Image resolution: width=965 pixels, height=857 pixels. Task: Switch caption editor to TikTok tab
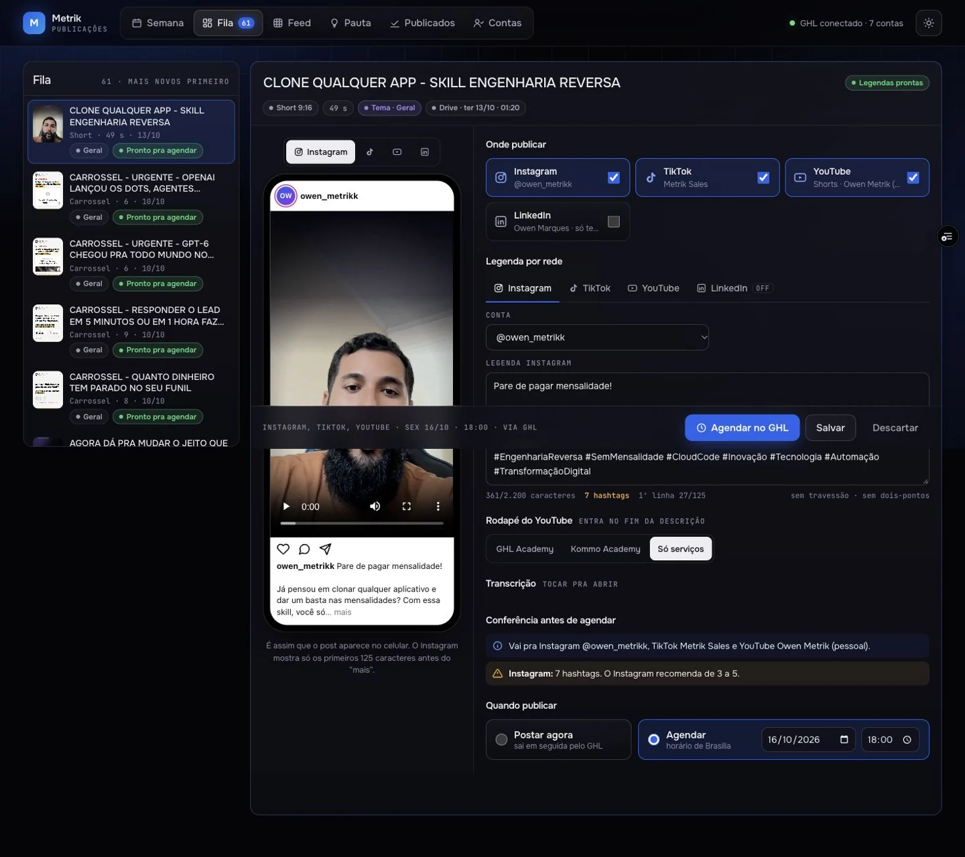tap(590, 288)
